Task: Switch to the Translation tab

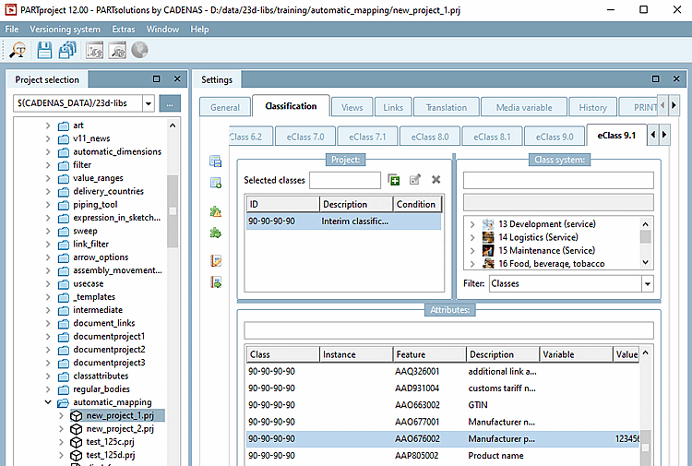Action: (446, 107)
